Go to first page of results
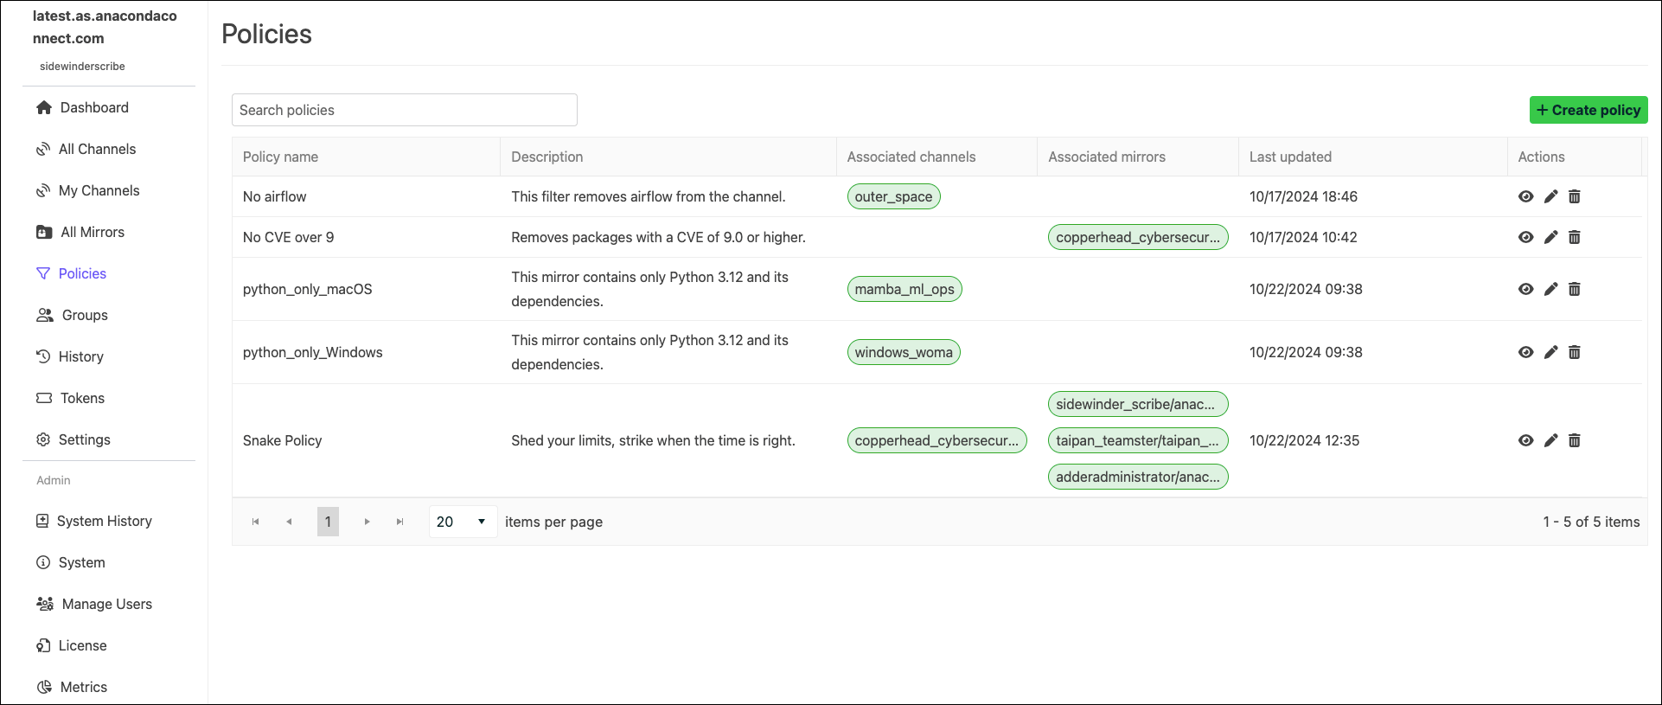Screen dimensions: 1662x705 [256, 522]
